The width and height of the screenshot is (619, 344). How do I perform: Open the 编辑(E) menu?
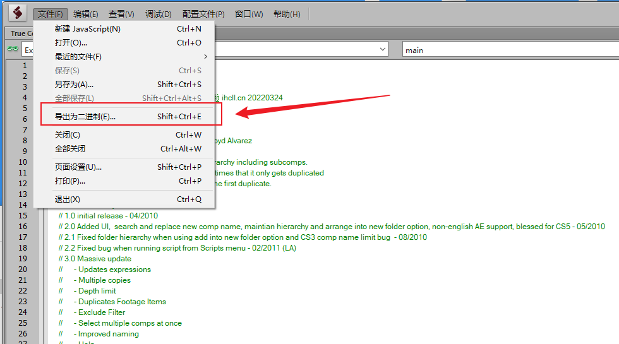click(86, 14)
